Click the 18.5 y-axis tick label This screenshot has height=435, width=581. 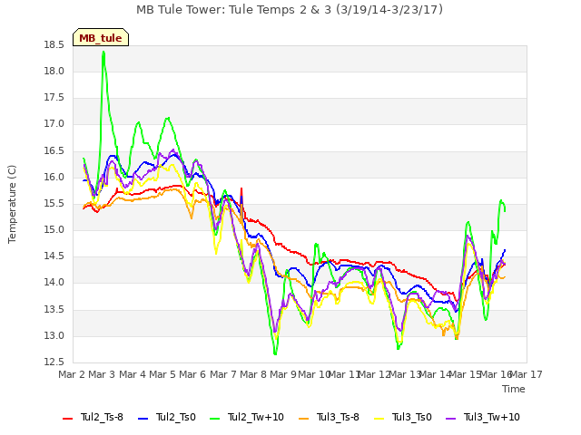coord(54,45)
